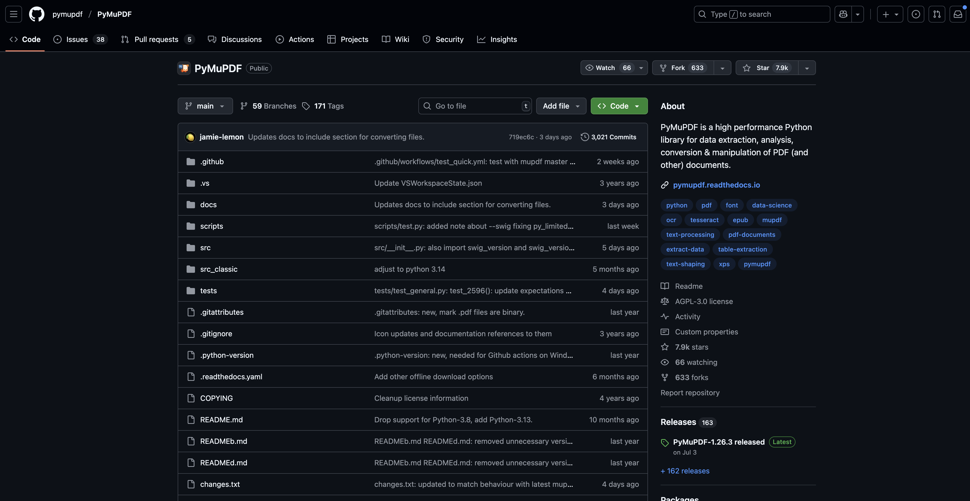Open the changes.txt file
This screenshot has height=501, width=970.
click(220, 484)
